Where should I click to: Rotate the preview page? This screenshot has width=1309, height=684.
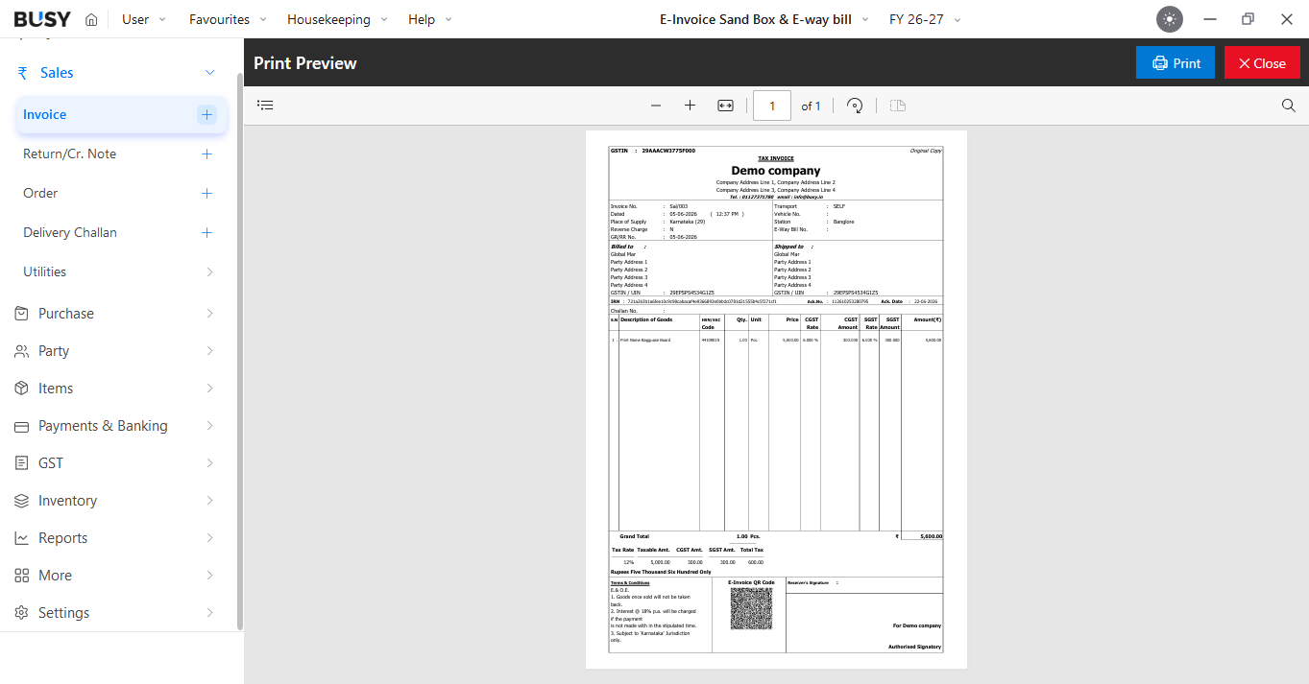click(855, 106)
